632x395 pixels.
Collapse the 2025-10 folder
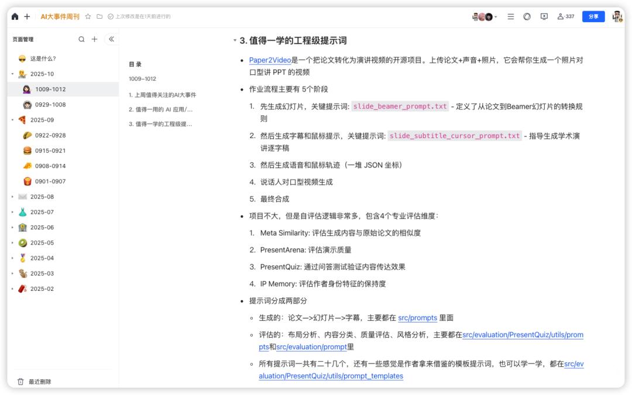[12, 74]
